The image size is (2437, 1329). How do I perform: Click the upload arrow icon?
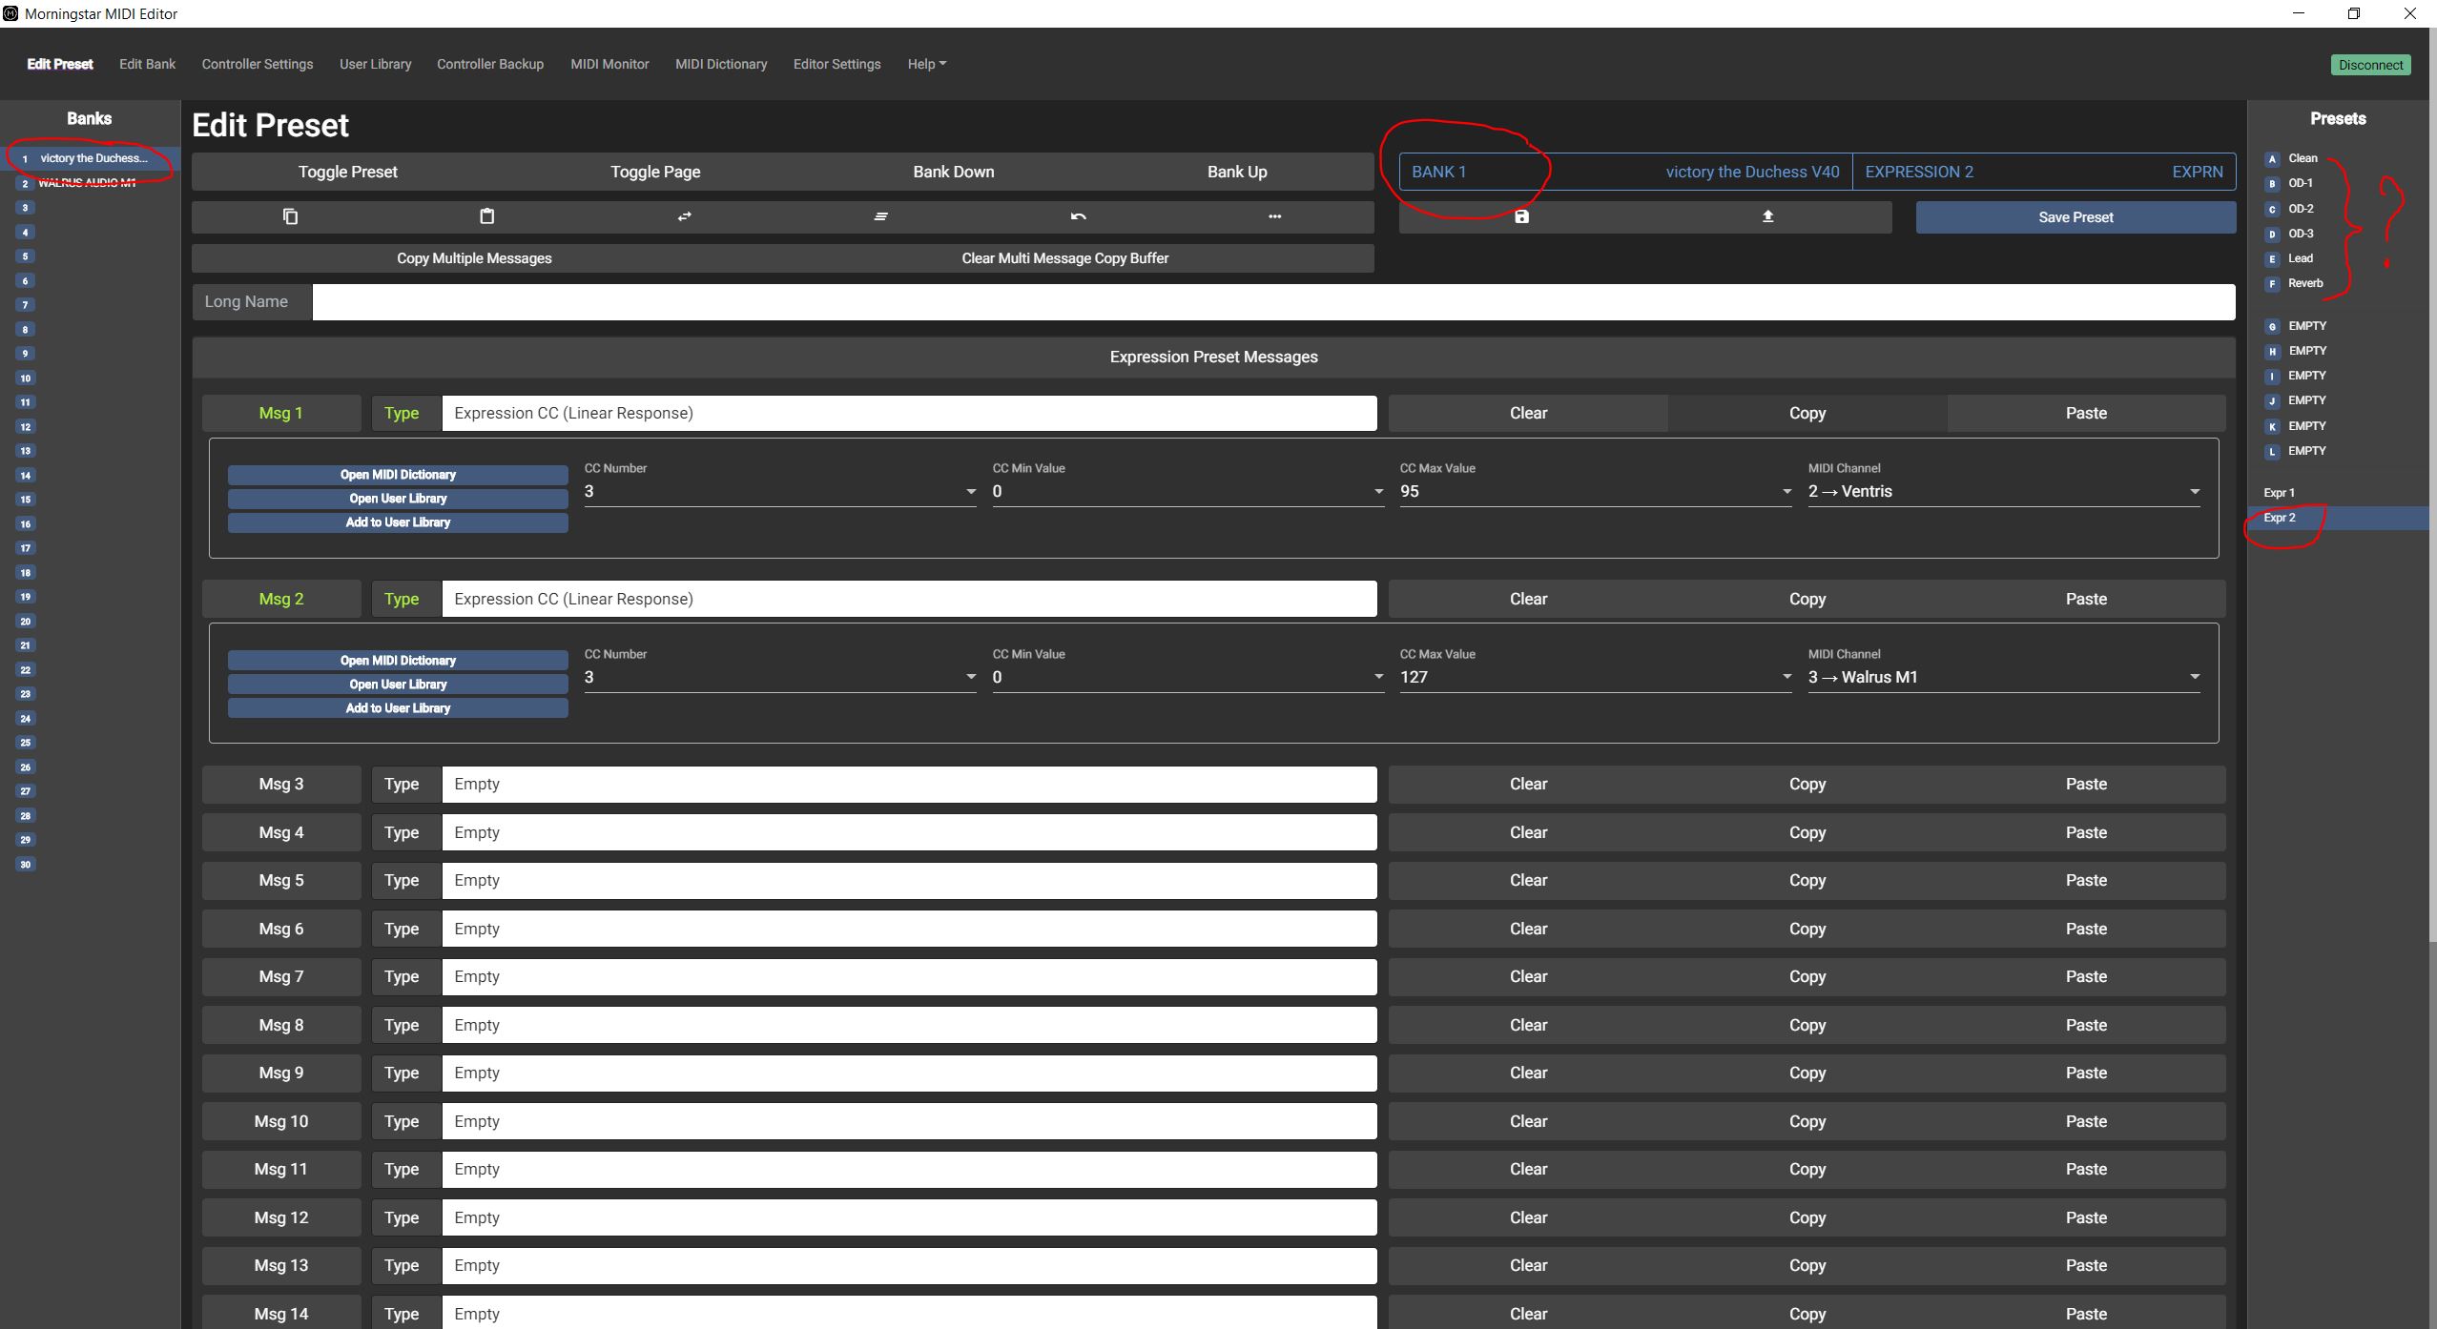pyautogui.click(x=1767, y=216)
